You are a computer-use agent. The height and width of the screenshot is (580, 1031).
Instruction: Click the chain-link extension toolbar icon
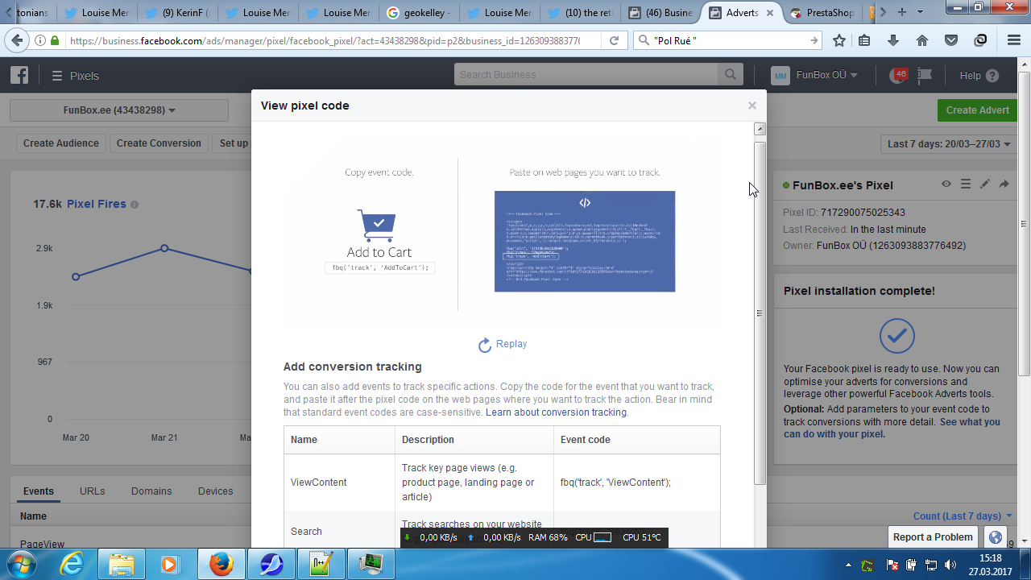(x=980, y=41)
